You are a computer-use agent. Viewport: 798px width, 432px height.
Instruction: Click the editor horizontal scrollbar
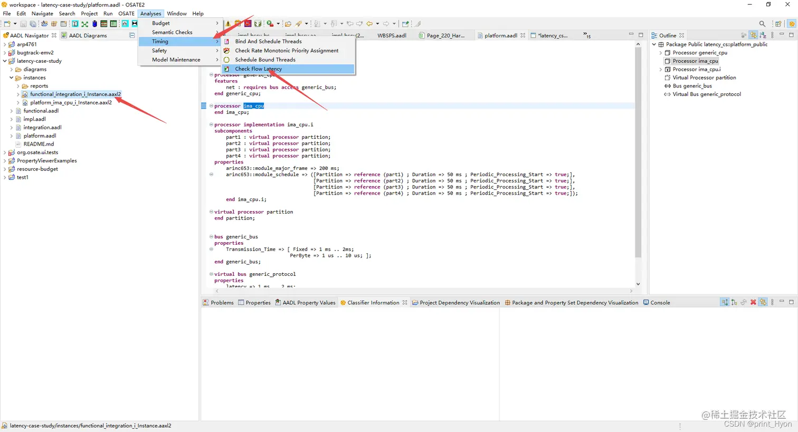[x=424, y=291]
